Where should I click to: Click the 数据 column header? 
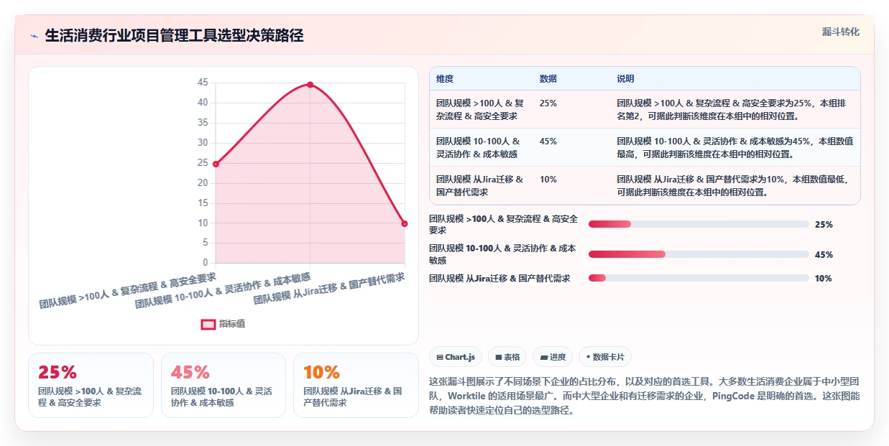click(548, 79)
